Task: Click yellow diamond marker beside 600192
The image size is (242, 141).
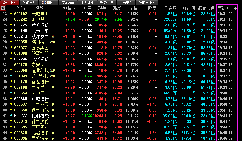Action: [x=11, y=14]
